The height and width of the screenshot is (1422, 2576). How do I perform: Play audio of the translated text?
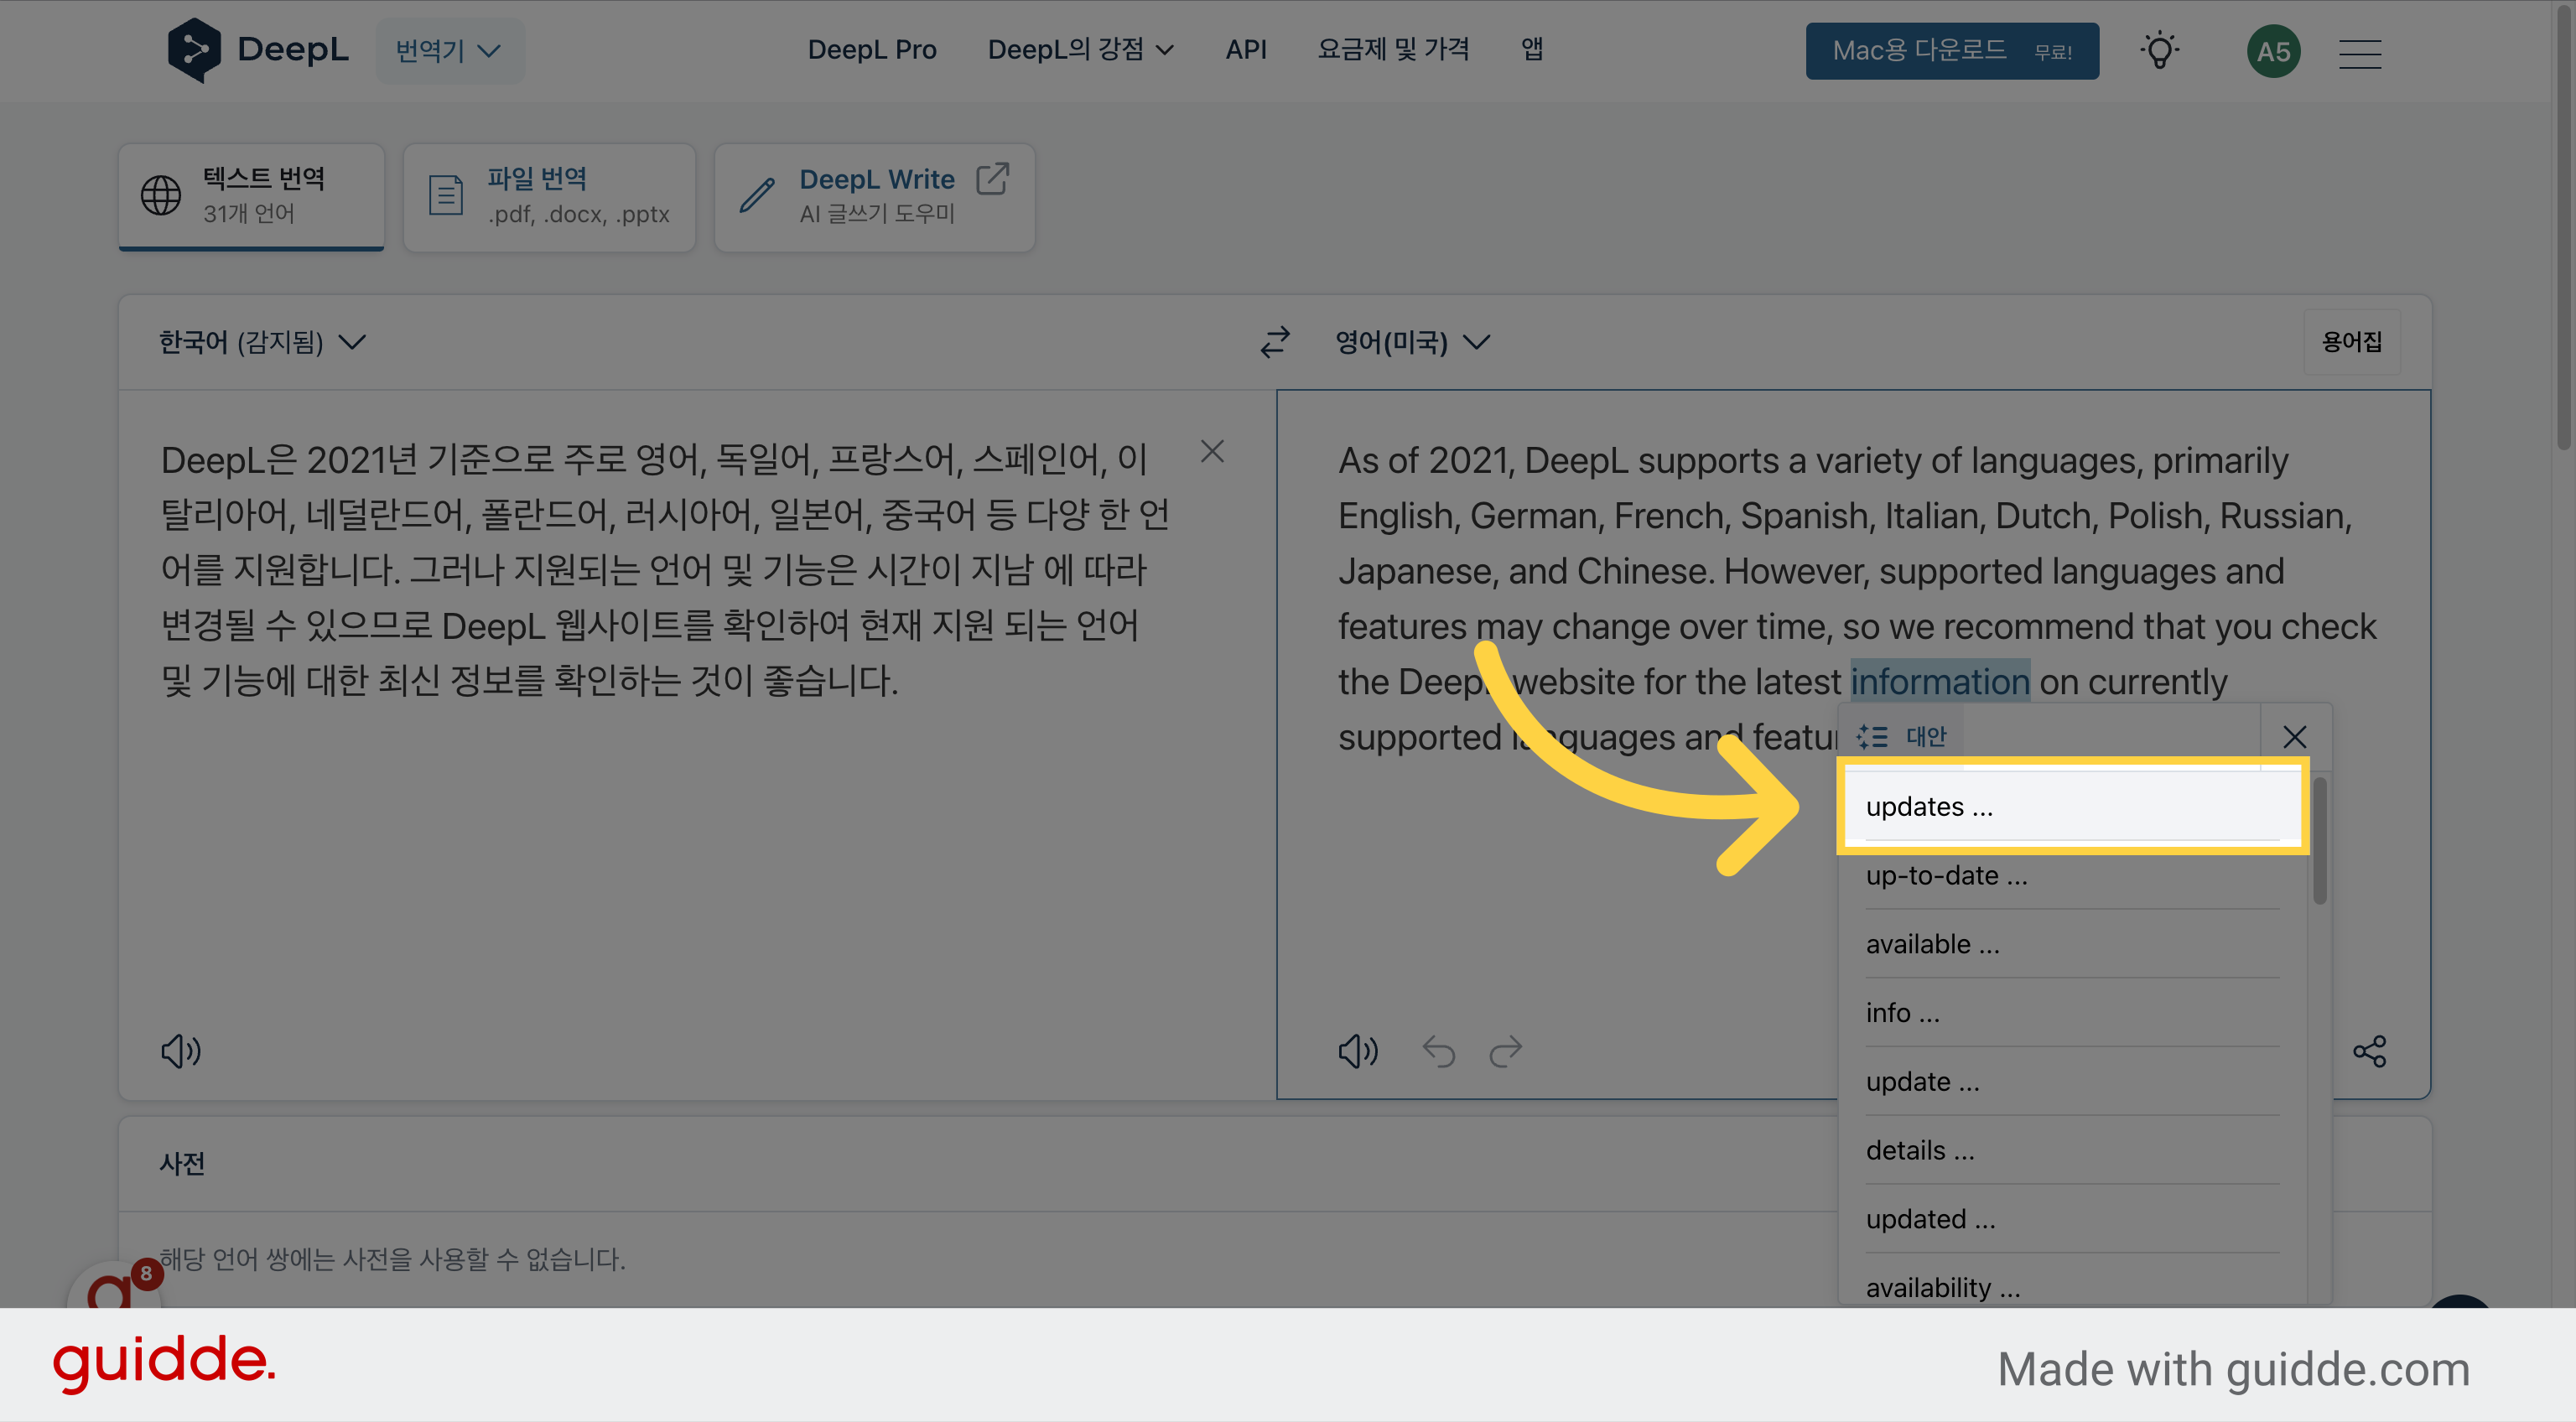[x=1358, y=1051]
